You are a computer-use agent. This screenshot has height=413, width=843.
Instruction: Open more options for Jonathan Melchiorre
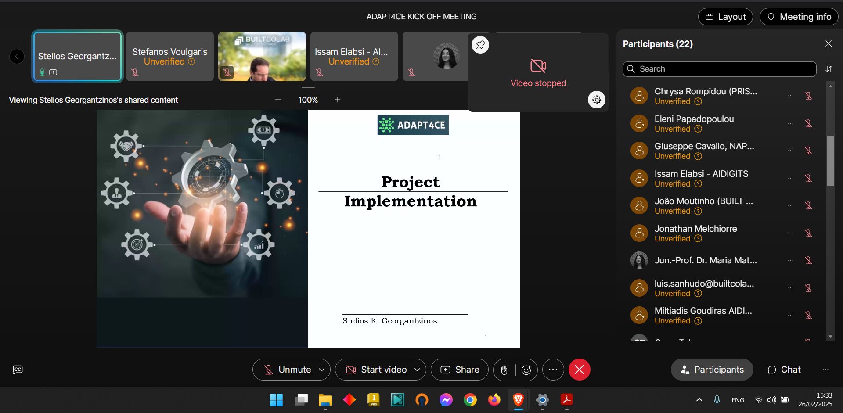coord(790,233)
